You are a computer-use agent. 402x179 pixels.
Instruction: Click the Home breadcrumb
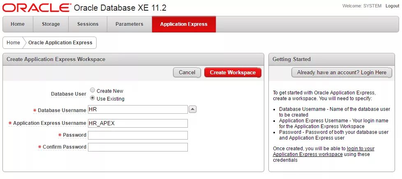coord(13,43)
